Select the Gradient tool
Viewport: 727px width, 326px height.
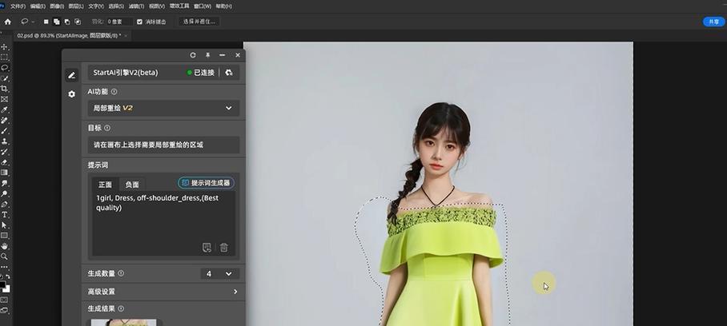tap(5, 173)
